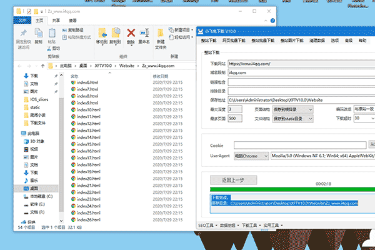Open the 数据挖掘 dropdown menu

229,226
